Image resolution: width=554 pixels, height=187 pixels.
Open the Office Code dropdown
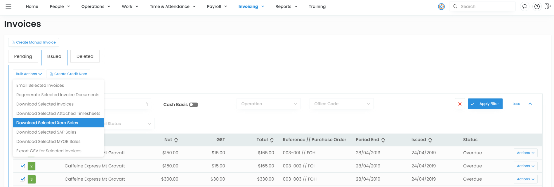(341, 104)
